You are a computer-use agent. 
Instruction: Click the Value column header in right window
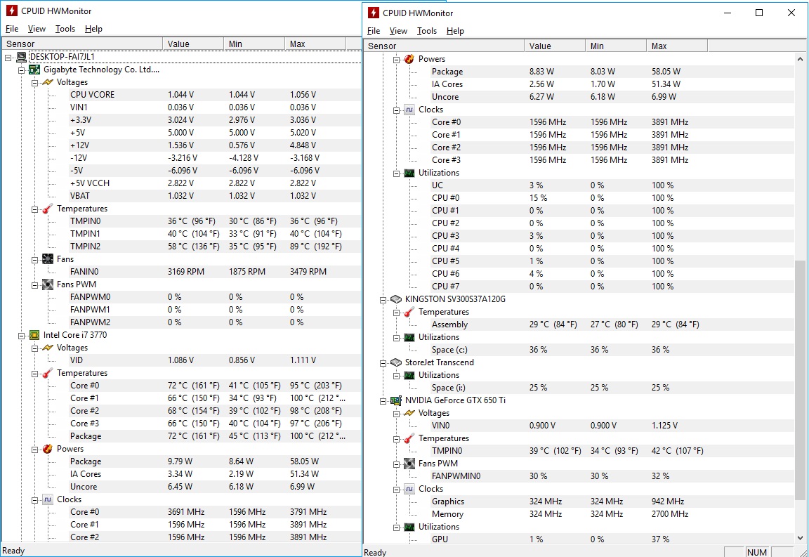point(555,46)
